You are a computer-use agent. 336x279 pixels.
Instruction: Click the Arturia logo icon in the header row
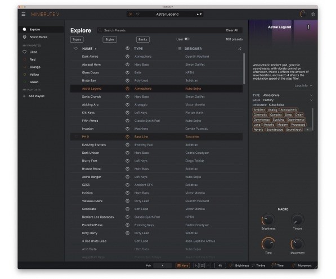(128, 48)
